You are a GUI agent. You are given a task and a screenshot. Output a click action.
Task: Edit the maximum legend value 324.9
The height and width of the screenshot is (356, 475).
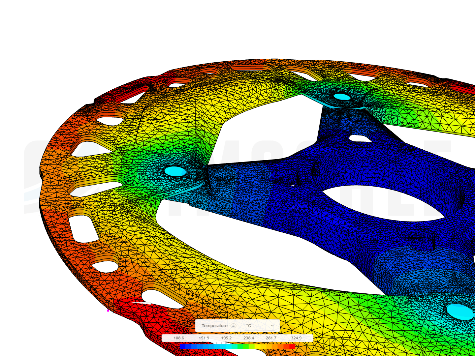pyautogui.click(x=296, y=338)
